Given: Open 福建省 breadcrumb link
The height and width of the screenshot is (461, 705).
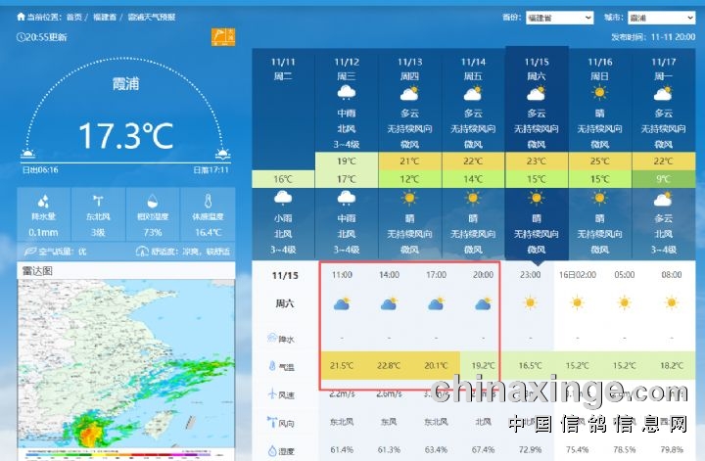Looking at the screenshot, I should 103,18.
